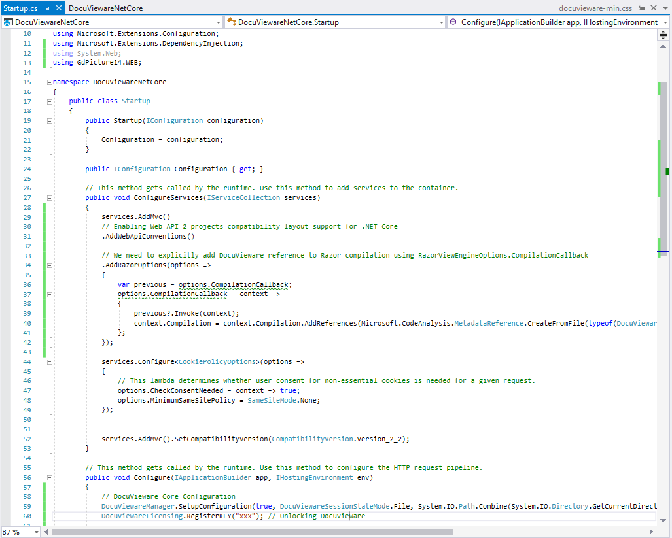Select the docuvieware-min.css tab

pyautogui.click(x=602, y=8)
